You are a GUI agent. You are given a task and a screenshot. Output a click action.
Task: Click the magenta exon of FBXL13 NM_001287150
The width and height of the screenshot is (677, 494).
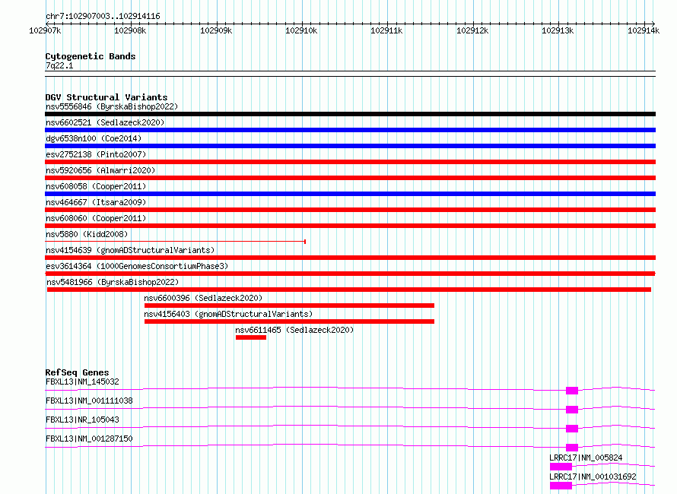(x=572, y=448)
